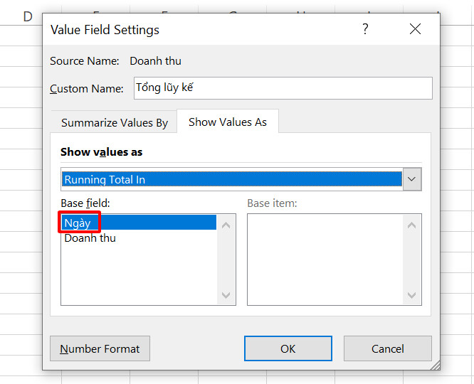Confirm with the OK button
Image resolution: width=474 pixels, height=384 pixels.
pyautogui.click(x=288, y=348)
